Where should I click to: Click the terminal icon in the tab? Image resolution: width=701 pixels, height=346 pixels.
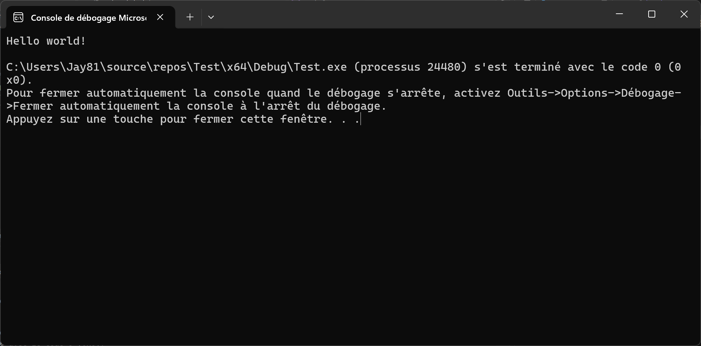point(18,17)
